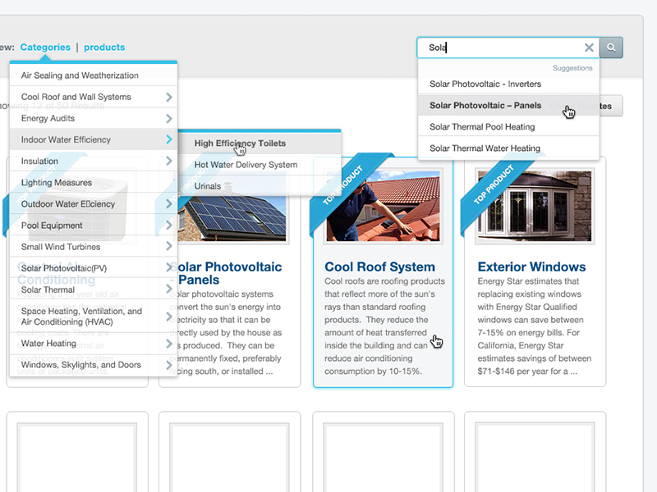Open the Exterior Windows product title
This screenshot has width=657, height=492.
tap(531, 266)
